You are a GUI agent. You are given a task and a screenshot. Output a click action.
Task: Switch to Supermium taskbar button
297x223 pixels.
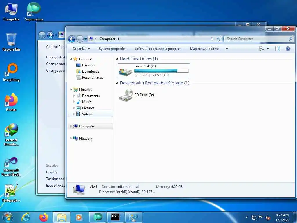click(x=98, y=217)
